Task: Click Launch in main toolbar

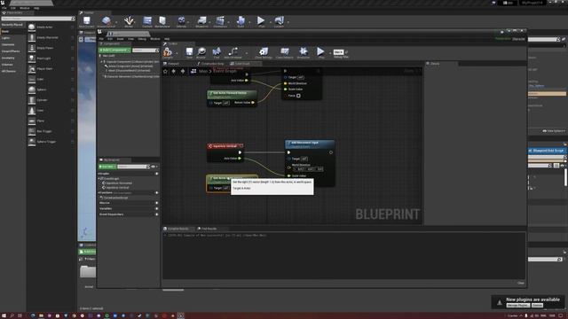Action: (x=279, y=21)
